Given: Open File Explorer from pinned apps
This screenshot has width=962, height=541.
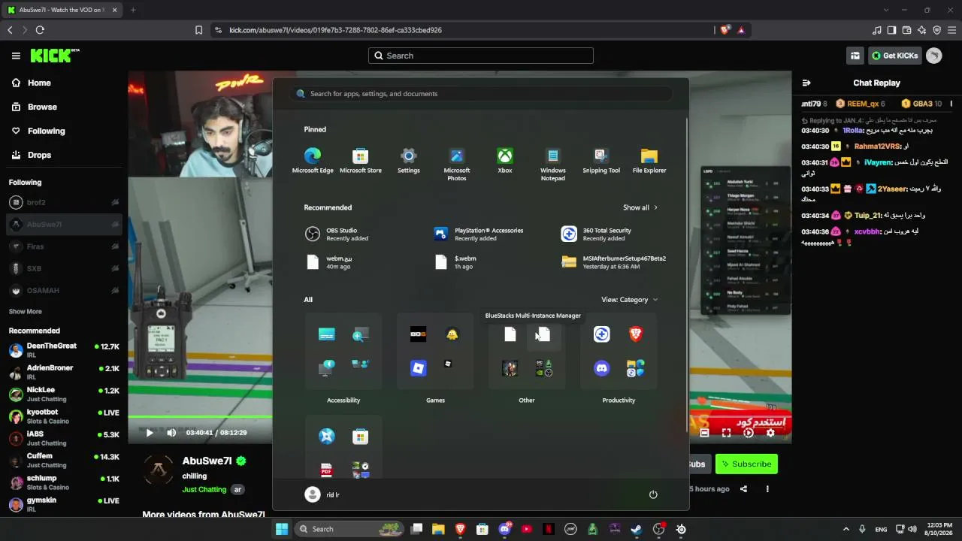Looking at the screenshot, I should tap(649, 161).
